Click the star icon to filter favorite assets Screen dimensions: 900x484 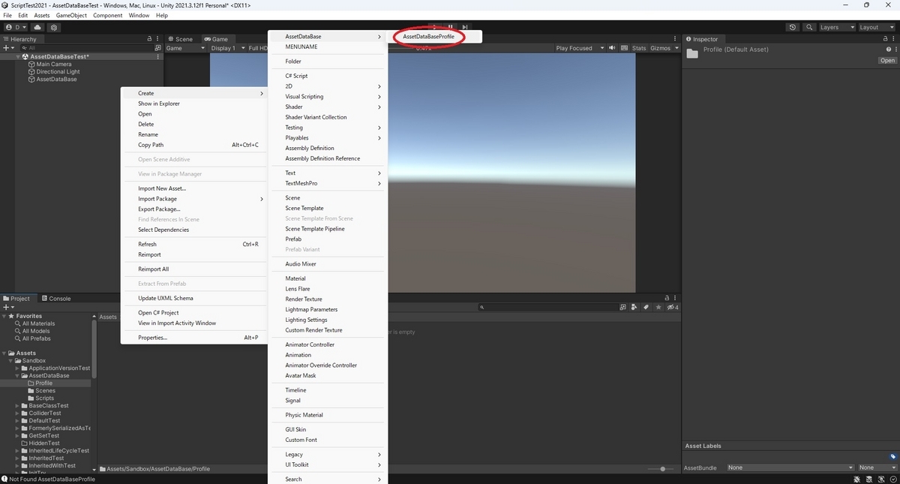click(658, 307)
